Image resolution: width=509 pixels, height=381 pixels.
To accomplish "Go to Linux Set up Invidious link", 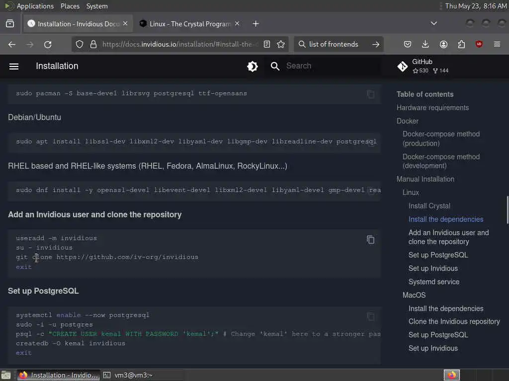I will (x=433, y=268).
